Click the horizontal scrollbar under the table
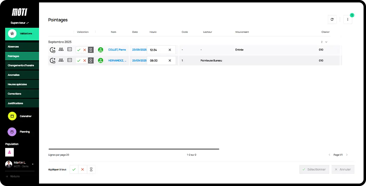This screenshot has height=186, width=366. pyautogui.click(x=134, y=149)
